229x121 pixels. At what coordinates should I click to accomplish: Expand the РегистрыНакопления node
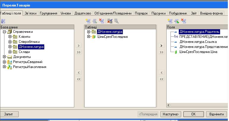(x=4, y=67)
